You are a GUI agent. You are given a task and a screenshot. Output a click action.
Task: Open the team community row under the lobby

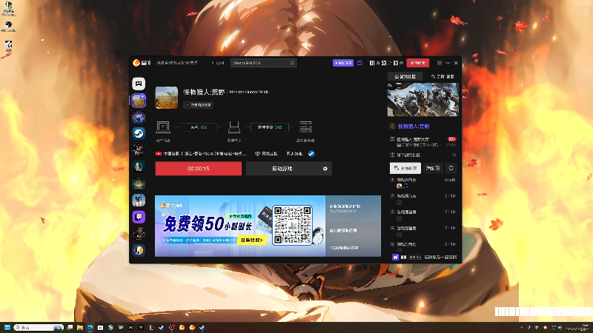coord(423,155)
